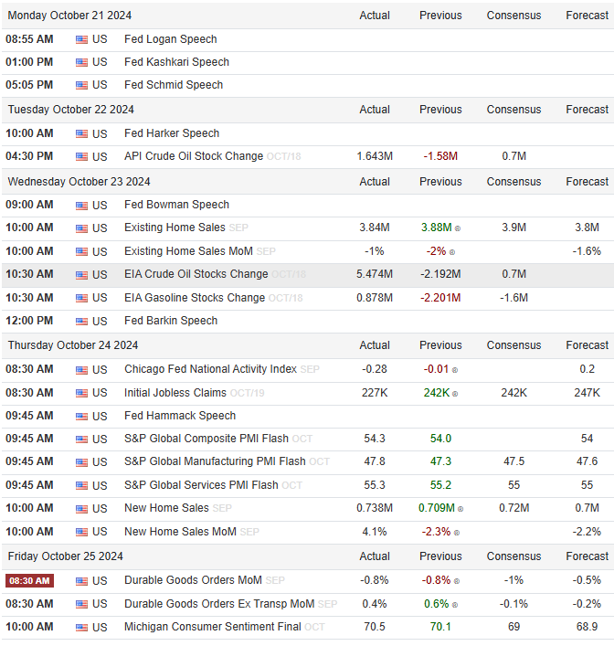
Task: Select S&P Global Composite PMI Flash event
Action: [206, 439]
